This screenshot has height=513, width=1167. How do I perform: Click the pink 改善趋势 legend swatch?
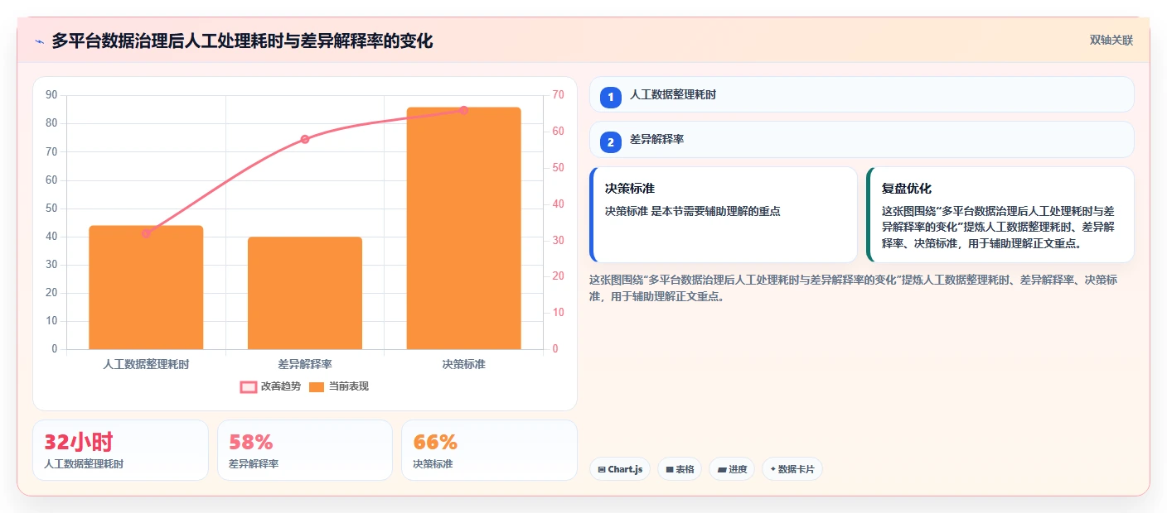pos(249,386)
